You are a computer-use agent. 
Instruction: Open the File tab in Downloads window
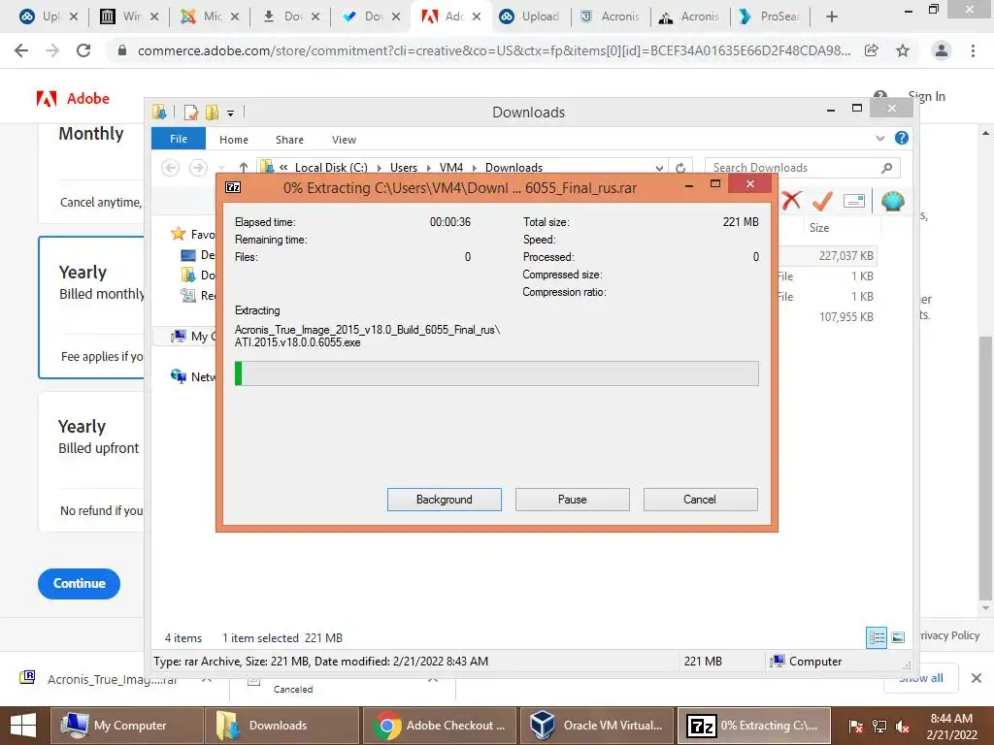pos(179,139)
